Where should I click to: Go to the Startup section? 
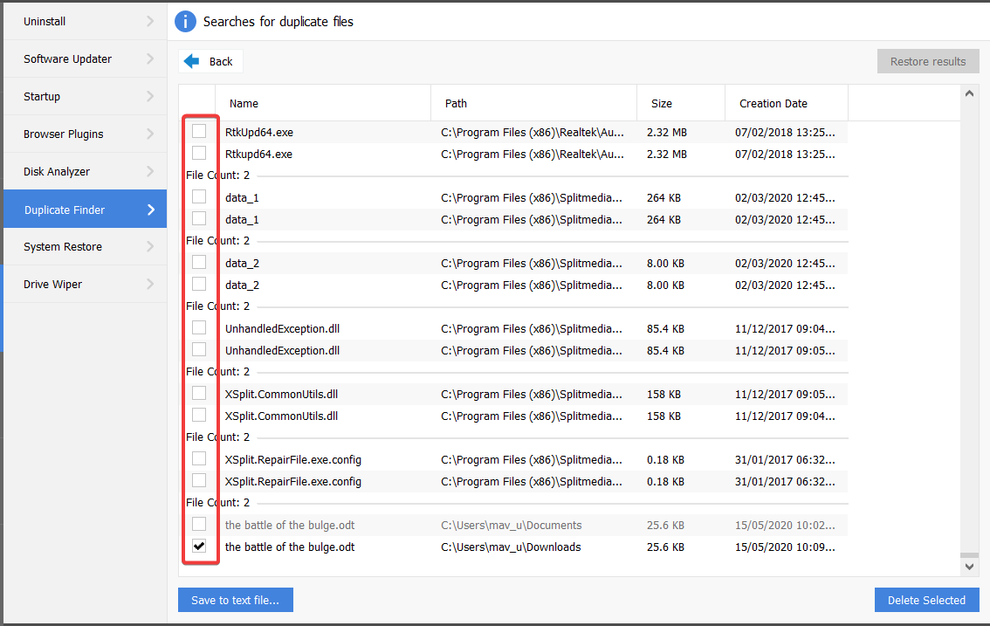pyautogui.click(x=86, y=96)
